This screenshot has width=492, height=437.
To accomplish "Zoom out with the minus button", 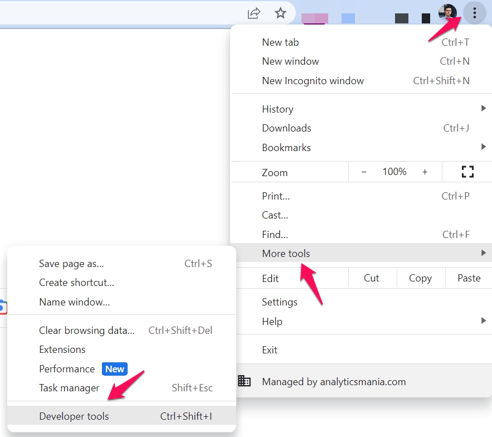I will point(364,172).
